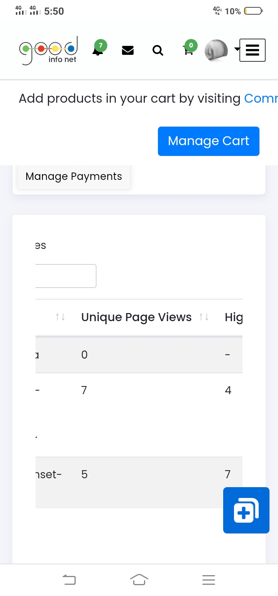Viewport: 278px width, 596px height.
Task: Toggle sort arrows left of Unique Page Views
Action: pyautogui.click(x=60, y=317)
